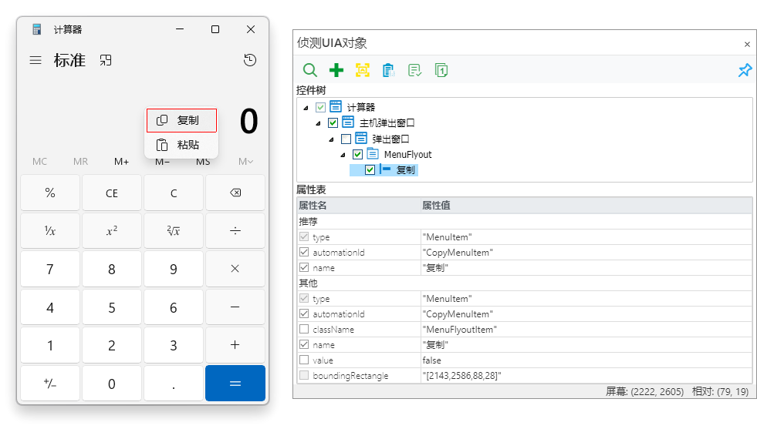Screen dimensions: 757x429
Task: Toggle calculator keep-on-top icon
Action: 106,60
